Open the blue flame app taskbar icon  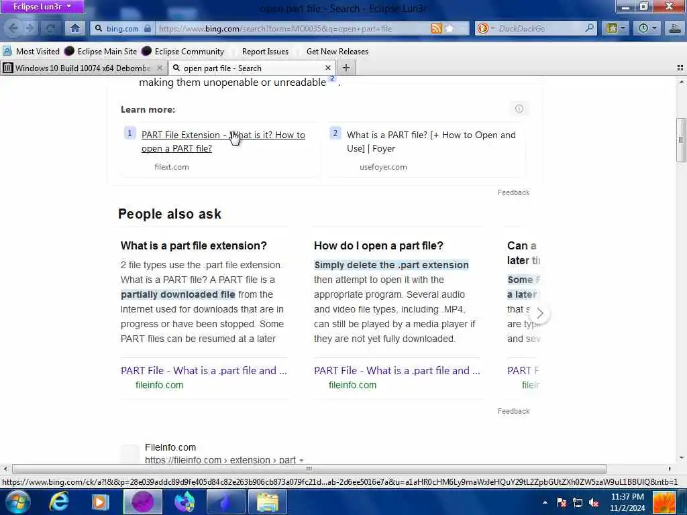tap(225, 502)
